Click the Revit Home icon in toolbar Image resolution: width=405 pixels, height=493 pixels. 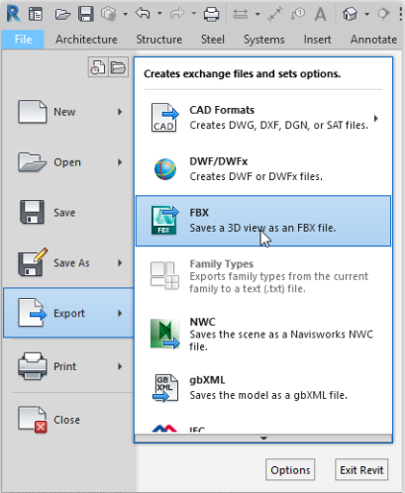[36, 14]
